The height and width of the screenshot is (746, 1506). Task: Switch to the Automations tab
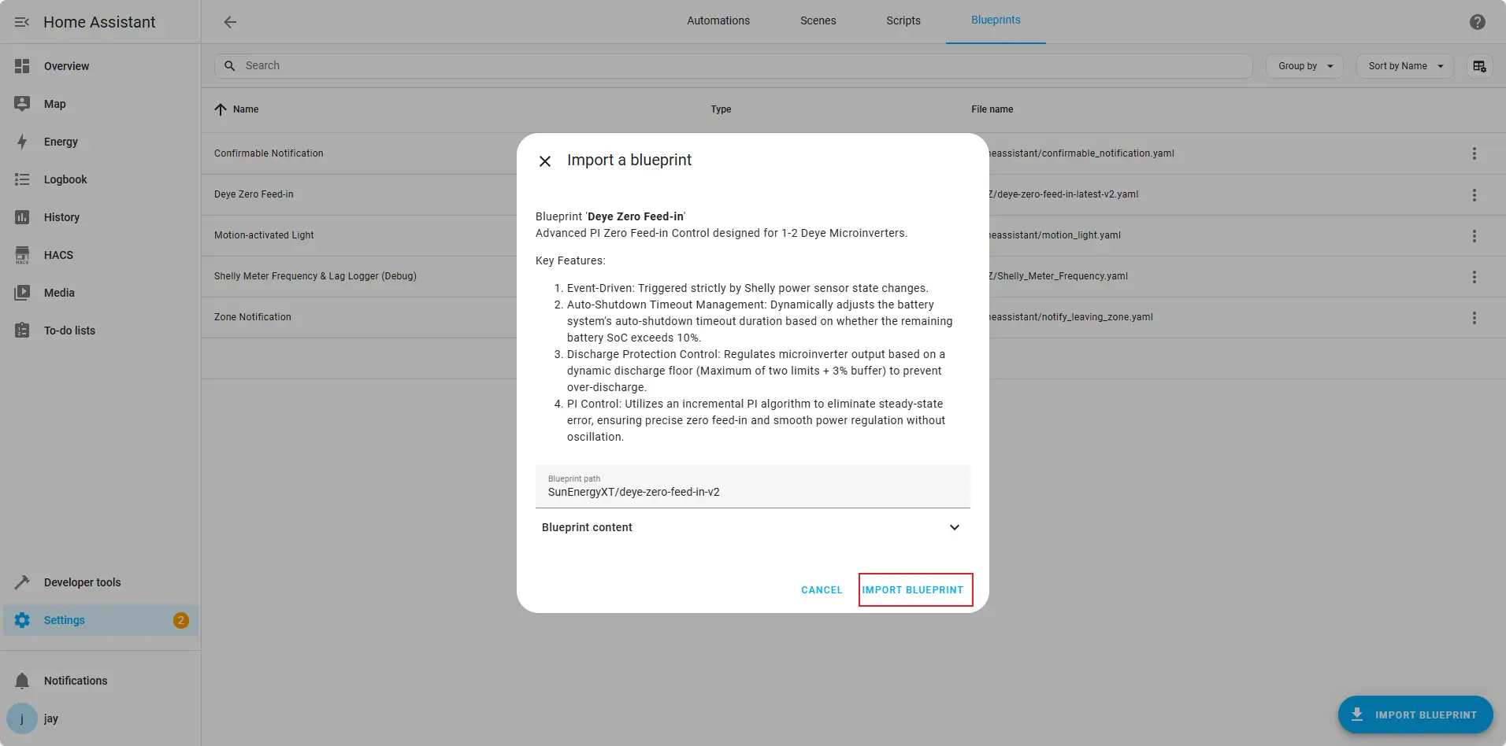[718, 20]
